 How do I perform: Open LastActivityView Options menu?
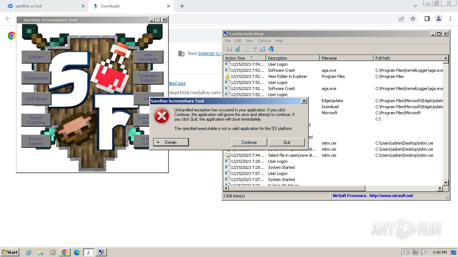pos(264,41)
